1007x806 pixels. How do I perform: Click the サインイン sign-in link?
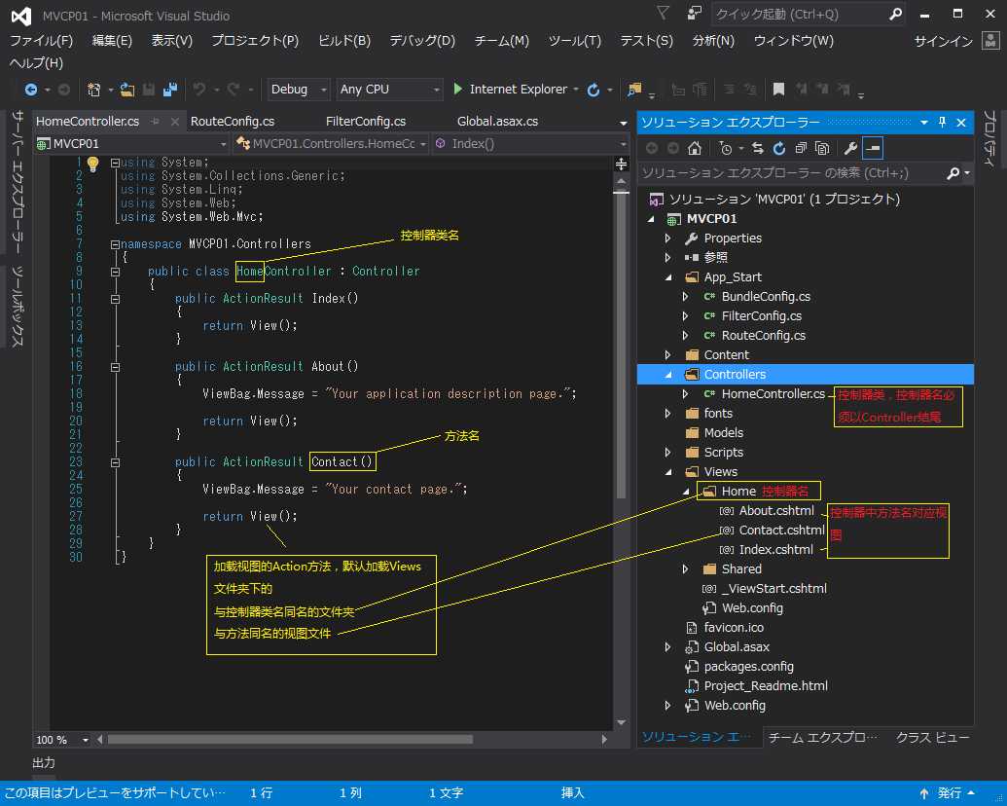click(x=943, y=41)
